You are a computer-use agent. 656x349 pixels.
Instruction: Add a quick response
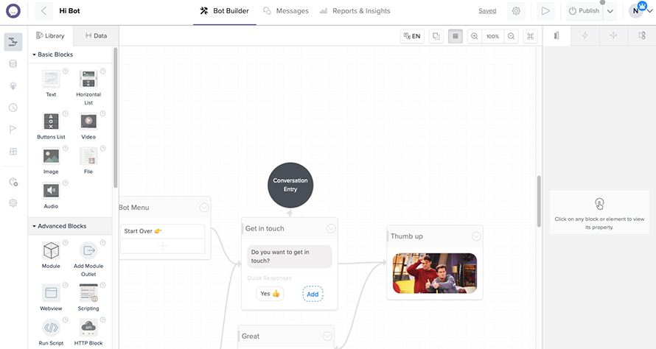click(313, 294)
